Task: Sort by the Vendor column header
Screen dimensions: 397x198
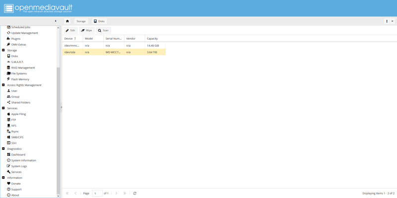Action: 134,39
